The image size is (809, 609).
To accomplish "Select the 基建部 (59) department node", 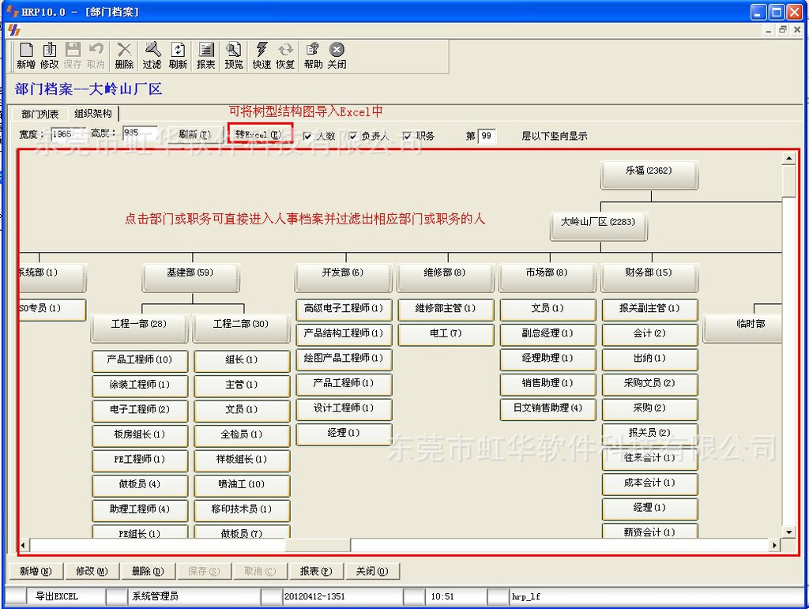I will tap(190, 273).
